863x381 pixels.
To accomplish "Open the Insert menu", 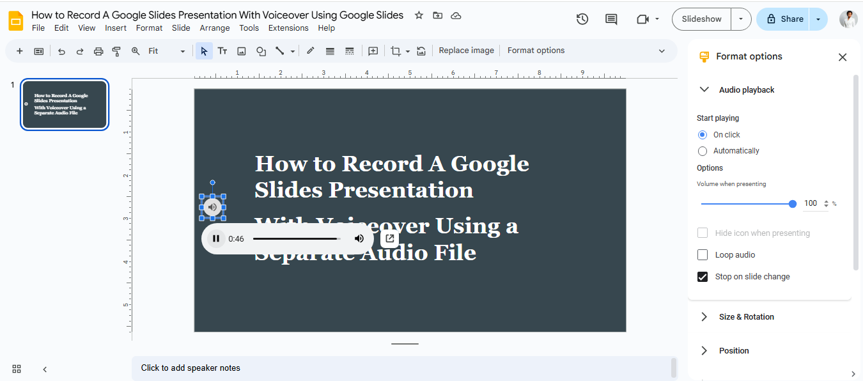I will pos(116,28).
